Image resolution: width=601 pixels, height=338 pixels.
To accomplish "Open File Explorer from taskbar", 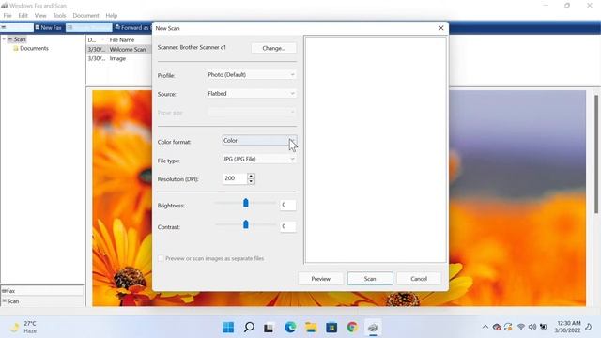I will click(311, 328).
